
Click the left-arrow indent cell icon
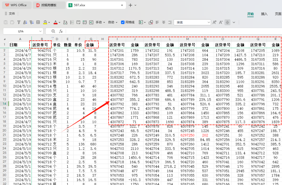pyautogui.click(x=91, y=22)
